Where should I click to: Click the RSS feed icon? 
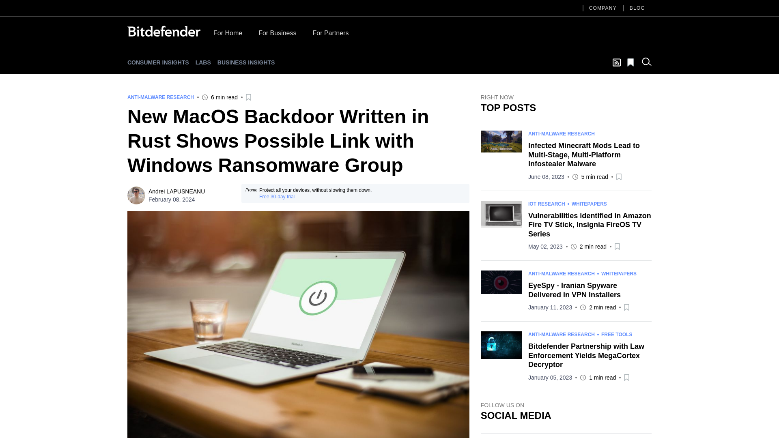(616, 62)
